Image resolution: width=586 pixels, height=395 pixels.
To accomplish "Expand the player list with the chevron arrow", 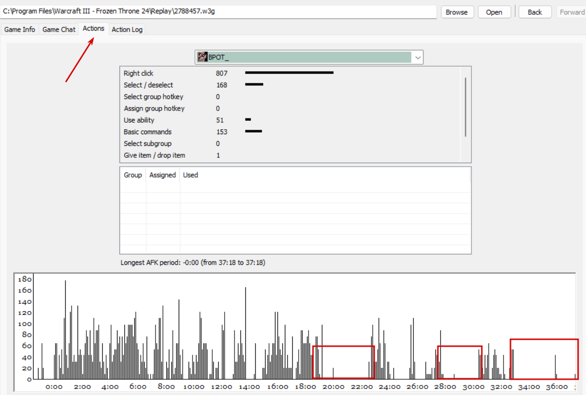I will coord(418,58).
